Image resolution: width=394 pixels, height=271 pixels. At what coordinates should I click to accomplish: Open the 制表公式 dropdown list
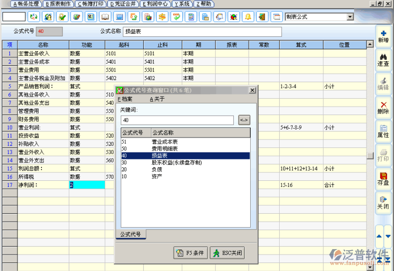tap(350, 17)
